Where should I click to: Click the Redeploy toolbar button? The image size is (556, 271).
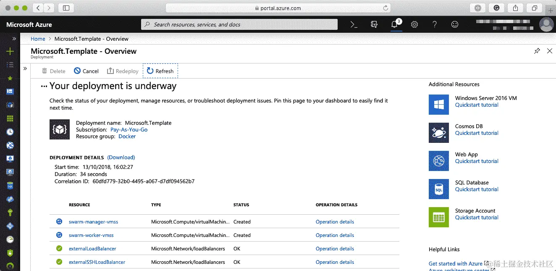coord(123,71)
